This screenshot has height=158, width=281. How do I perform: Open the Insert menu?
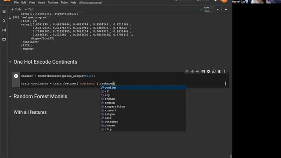point(41,3)
